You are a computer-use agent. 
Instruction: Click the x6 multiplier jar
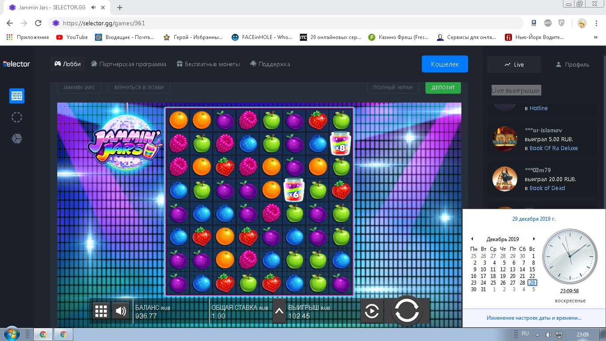[x=295, y=190]
